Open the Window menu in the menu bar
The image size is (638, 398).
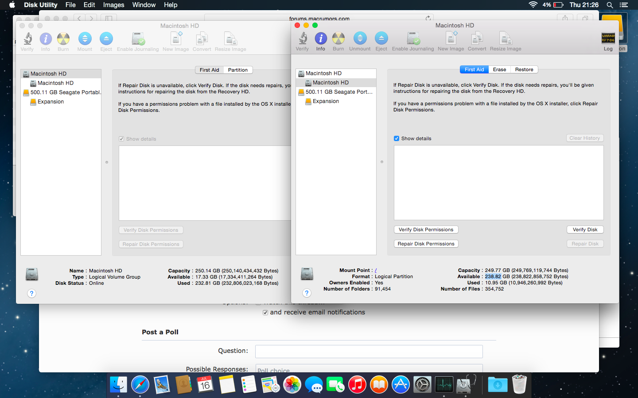pos(144,5)
